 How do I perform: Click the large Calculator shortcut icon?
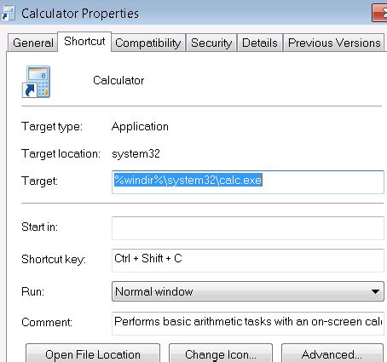coord(36,82)
